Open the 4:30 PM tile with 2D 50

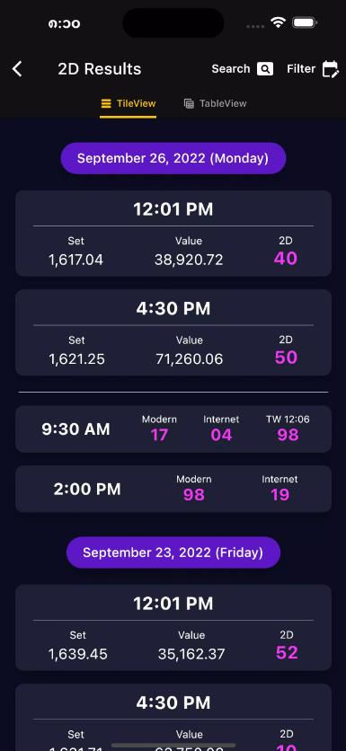click(173, 332)
